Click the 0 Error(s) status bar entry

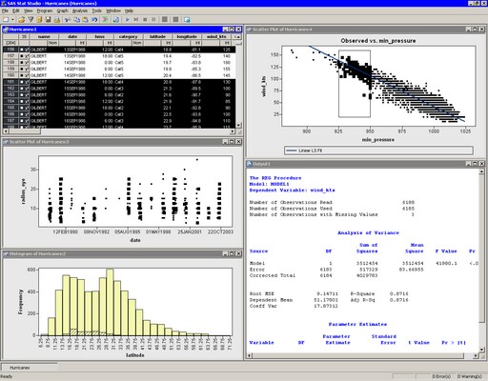pos(441,376)
